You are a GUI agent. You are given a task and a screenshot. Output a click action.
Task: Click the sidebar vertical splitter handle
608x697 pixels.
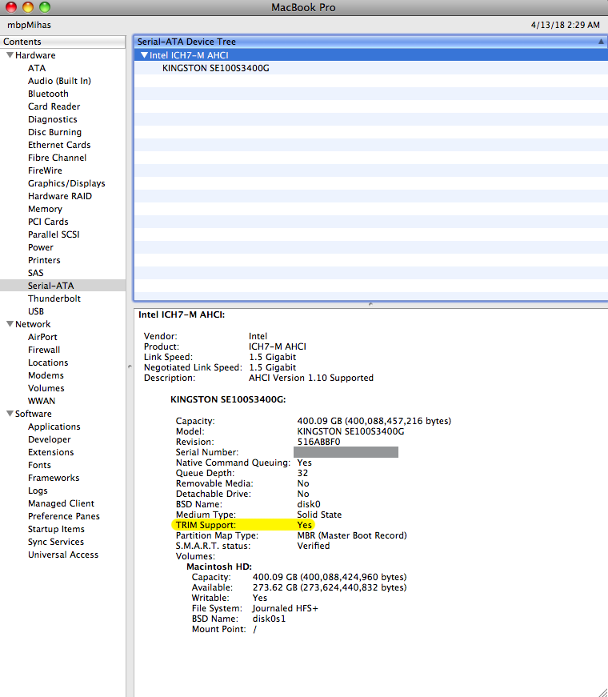[x=130, y=367]
